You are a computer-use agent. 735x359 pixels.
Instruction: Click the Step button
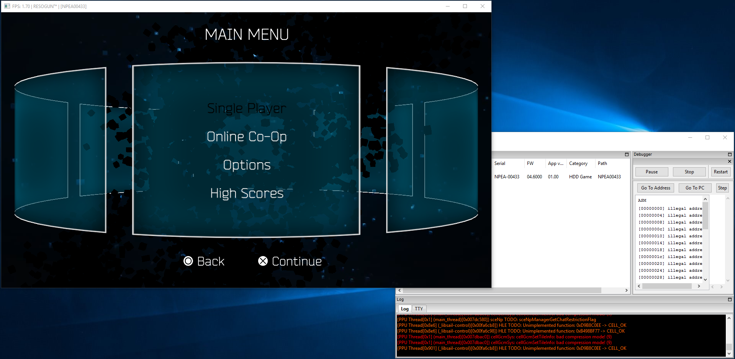[722, 188]
